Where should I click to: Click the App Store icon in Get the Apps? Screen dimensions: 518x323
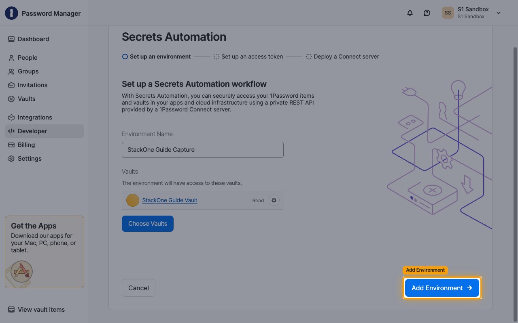[x=22, y=272]
